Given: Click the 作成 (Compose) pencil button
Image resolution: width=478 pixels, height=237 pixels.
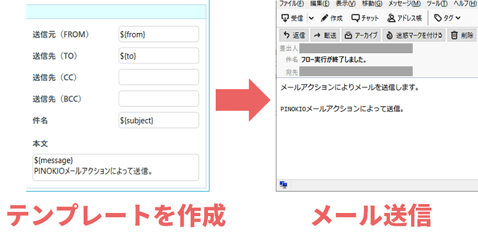Looking at the screenshot, I should tap(332, 19).
